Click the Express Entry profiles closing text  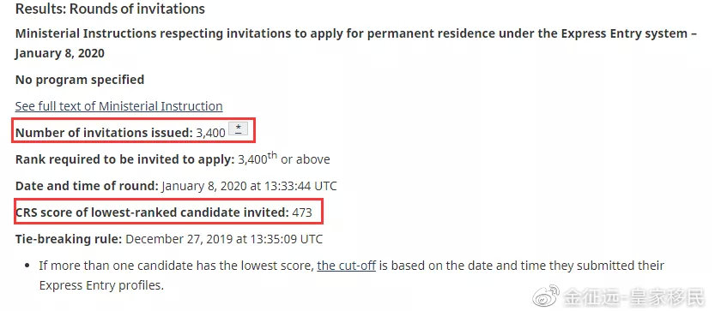point(101,285)
